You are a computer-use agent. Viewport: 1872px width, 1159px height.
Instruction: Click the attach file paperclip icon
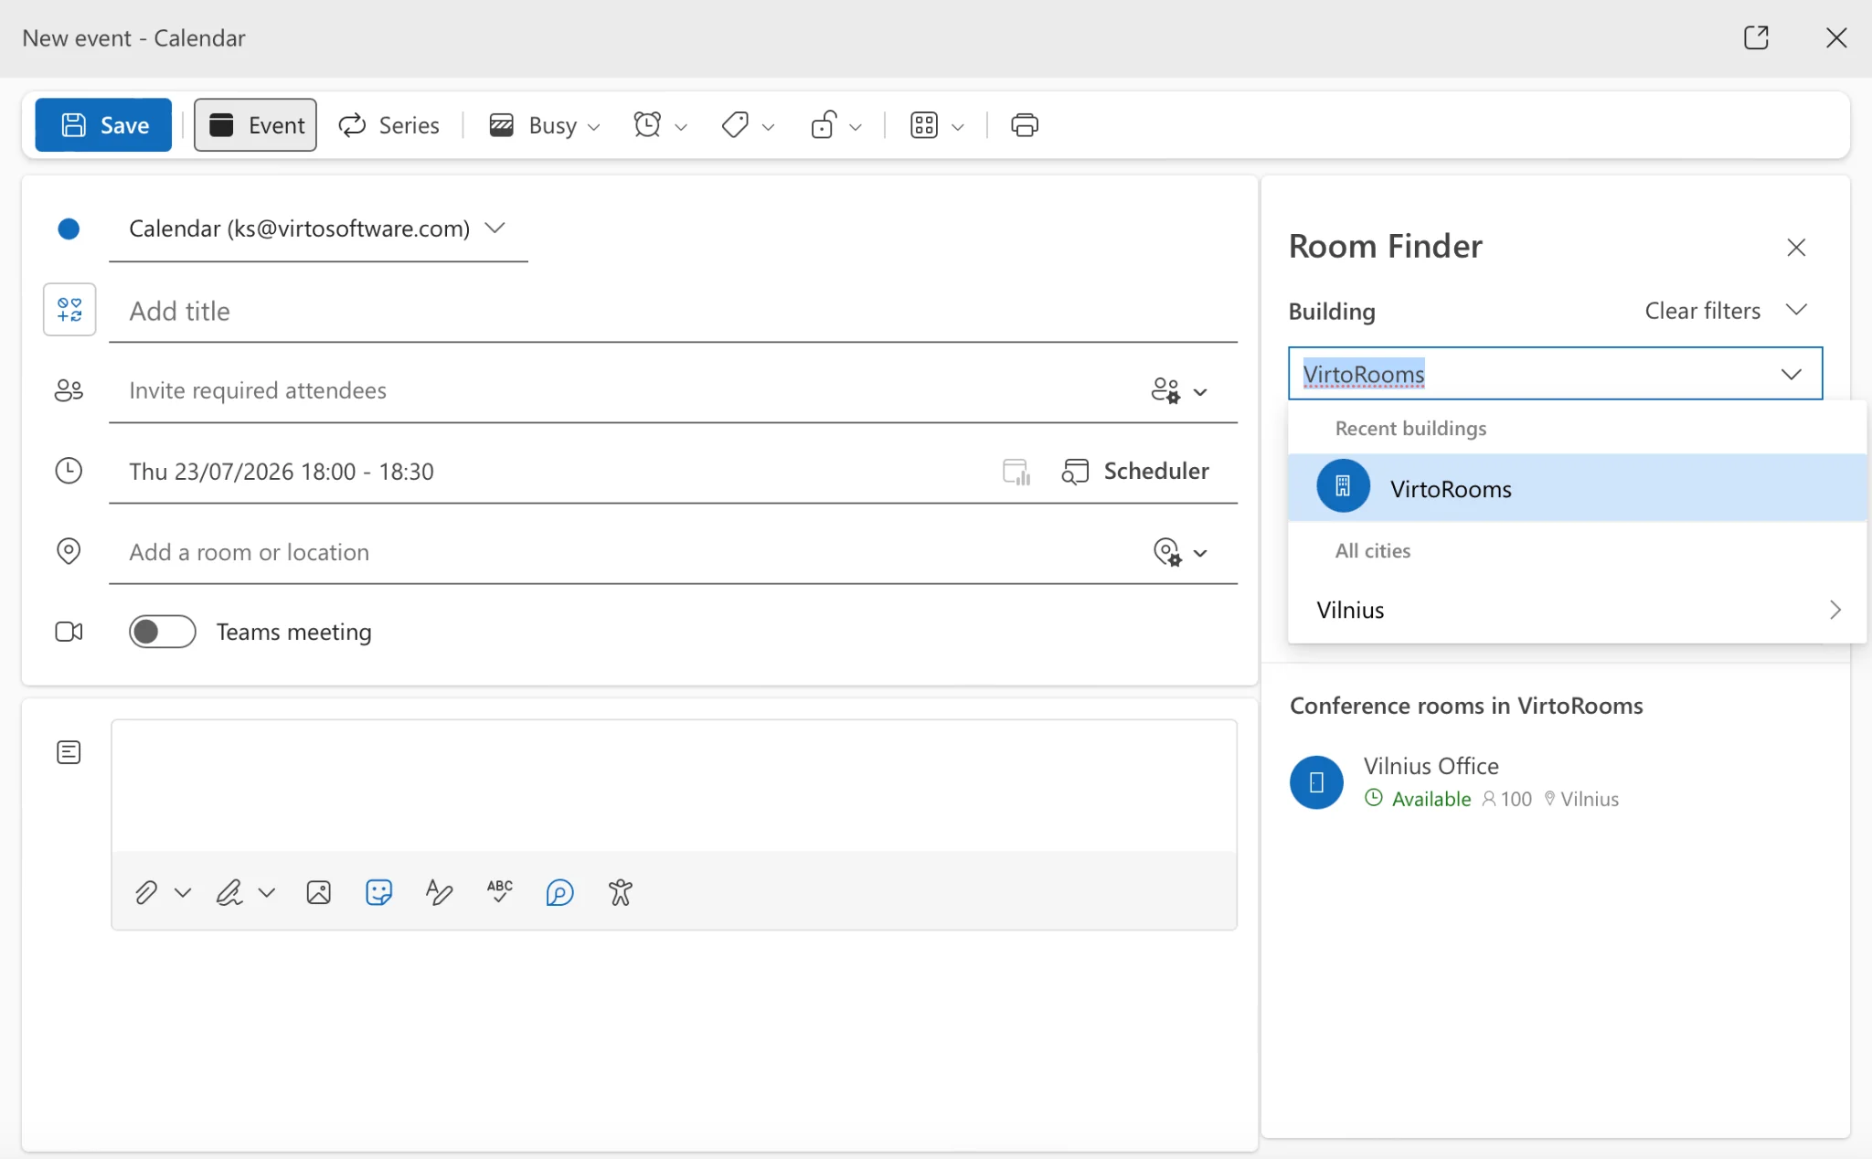tap(146, 892)
